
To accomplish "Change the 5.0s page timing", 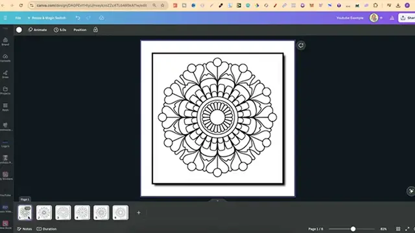I will (x=60, y=30).
